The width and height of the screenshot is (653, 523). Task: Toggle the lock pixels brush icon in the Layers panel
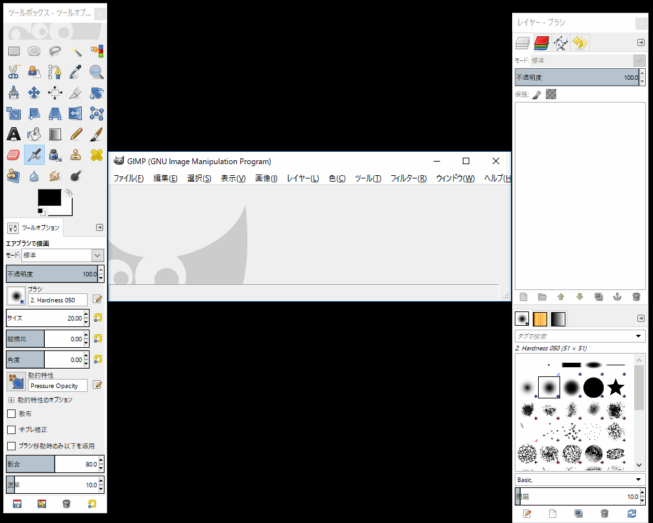point(537,95)
